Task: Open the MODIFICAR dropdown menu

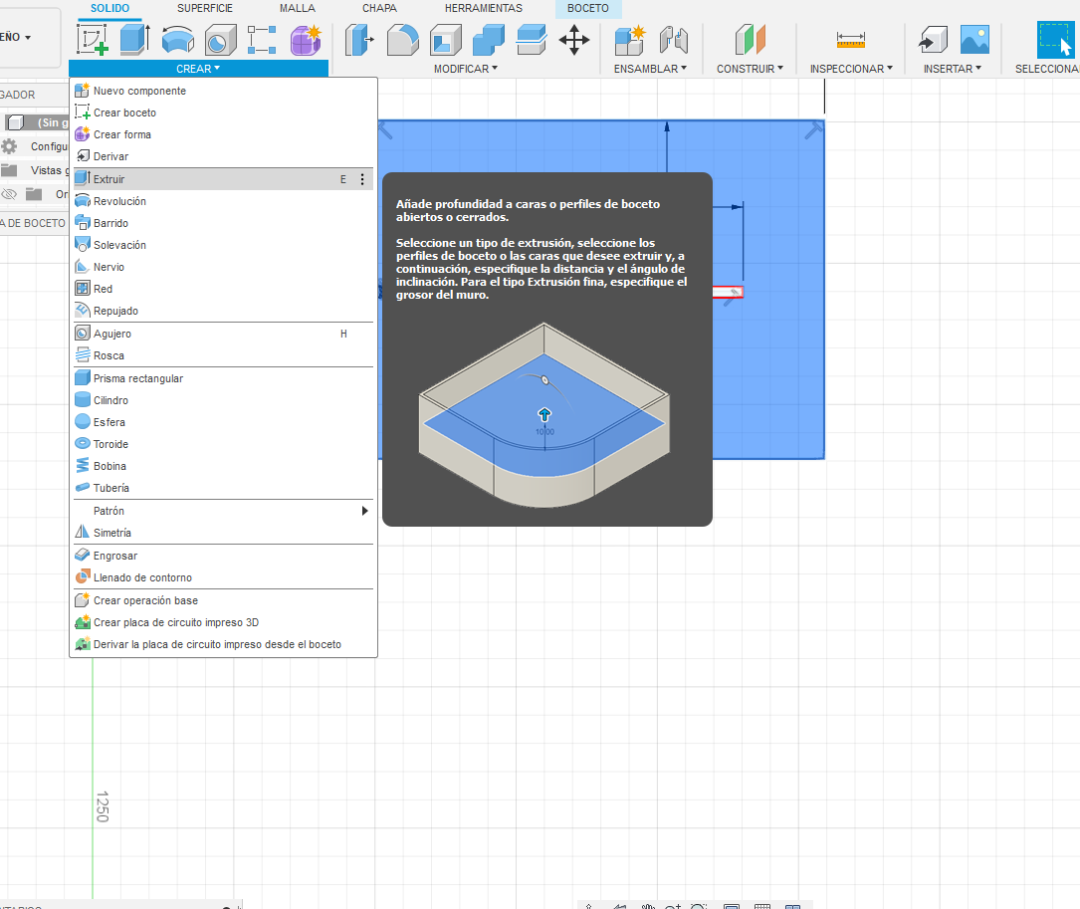Action: pos(466,69)
